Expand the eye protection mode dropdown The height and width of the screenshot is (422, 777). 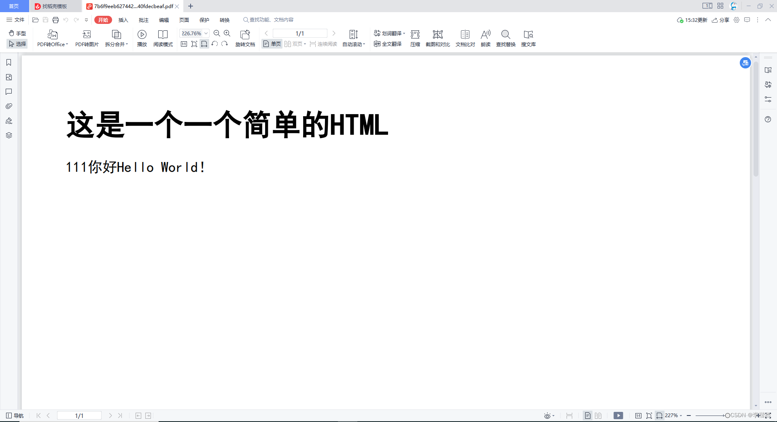pos(553,416)
